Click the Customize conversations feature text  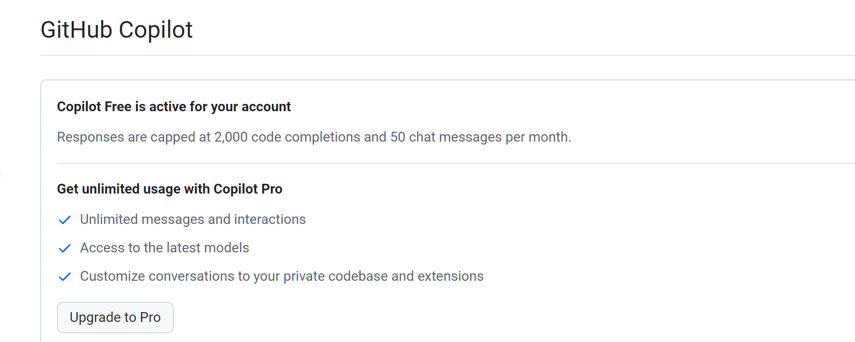[x=282, y=276]
